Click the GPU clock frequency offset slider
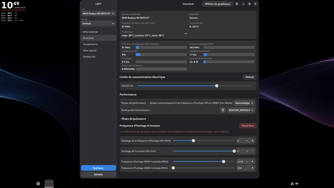The image size is (334, 188). [x=204, y=141]
